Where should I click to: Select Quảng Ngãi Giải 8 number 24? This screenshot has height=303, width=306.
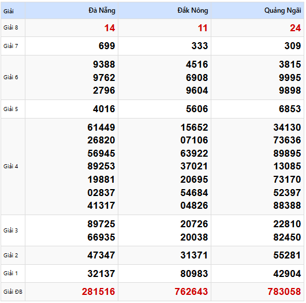pyautogui.click(x=295, y=28)
